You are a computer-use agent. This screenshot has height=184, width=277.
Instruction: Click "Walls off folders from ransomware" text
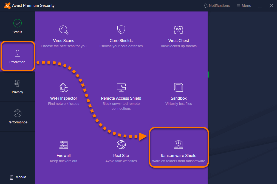[x=179, y=161]
